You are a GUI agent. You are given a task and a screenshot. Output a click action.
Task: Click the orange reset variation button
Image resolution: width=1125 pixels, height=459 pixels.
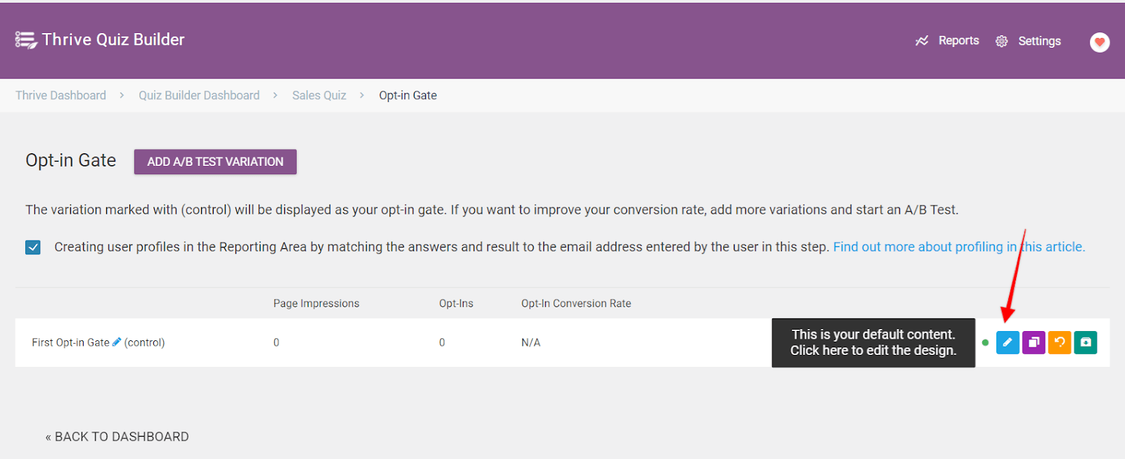tap(1059, 342)
